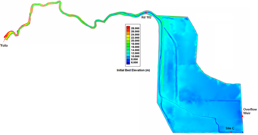Select the 10.000 value text in legend

coord(135,56)
